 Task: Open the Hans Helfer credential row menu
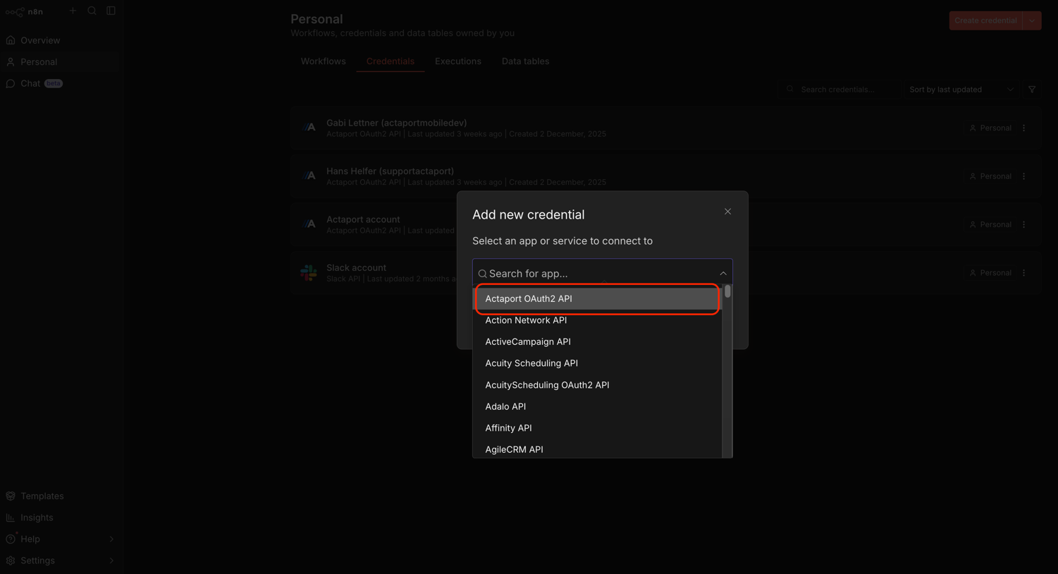(1024, 176)
